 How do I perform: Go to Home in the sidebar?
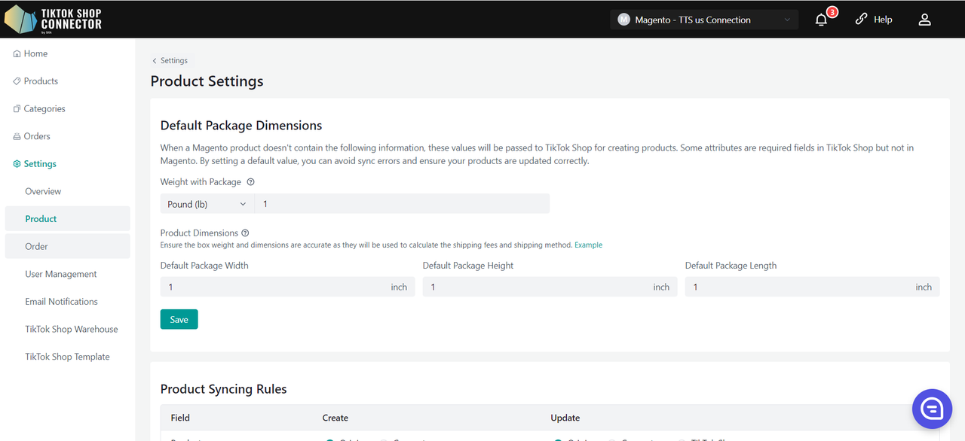pyautogui.click(x=35, y=53)
